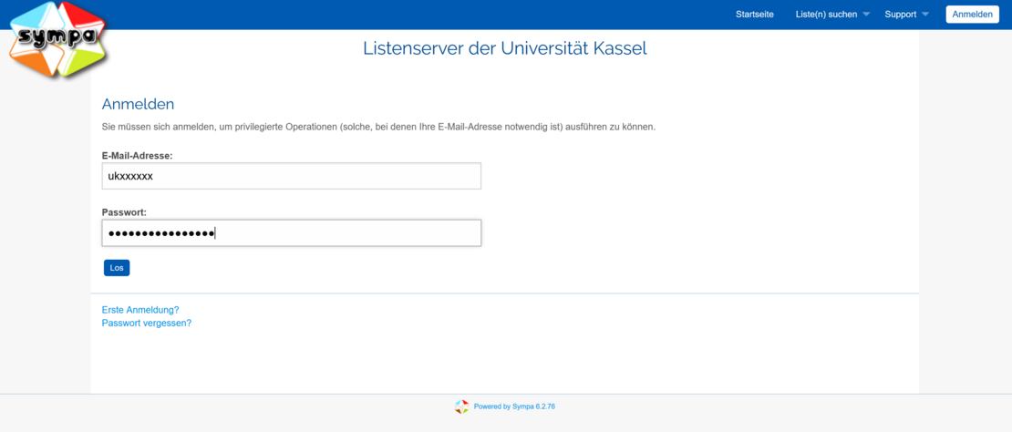Submit login with the Los button
The height and width of the screenshot is (432, 1012).
point(117,268)
